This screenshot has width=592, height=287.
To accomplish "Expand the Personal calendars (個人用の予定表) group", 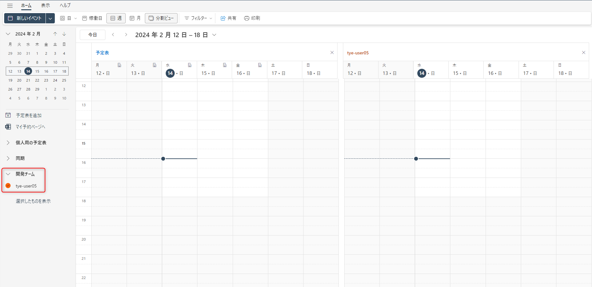I will click(x=8, y=143).
